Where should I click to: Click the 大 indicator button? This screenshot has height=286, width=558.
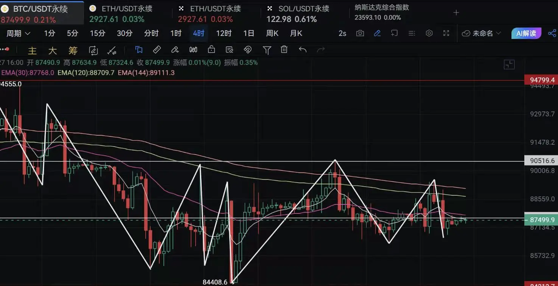click(x=52, y=50)
